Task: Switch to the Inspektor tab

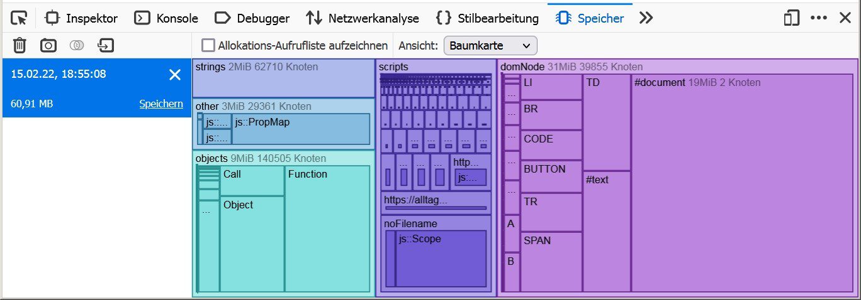Action: [x=82, y=18]
